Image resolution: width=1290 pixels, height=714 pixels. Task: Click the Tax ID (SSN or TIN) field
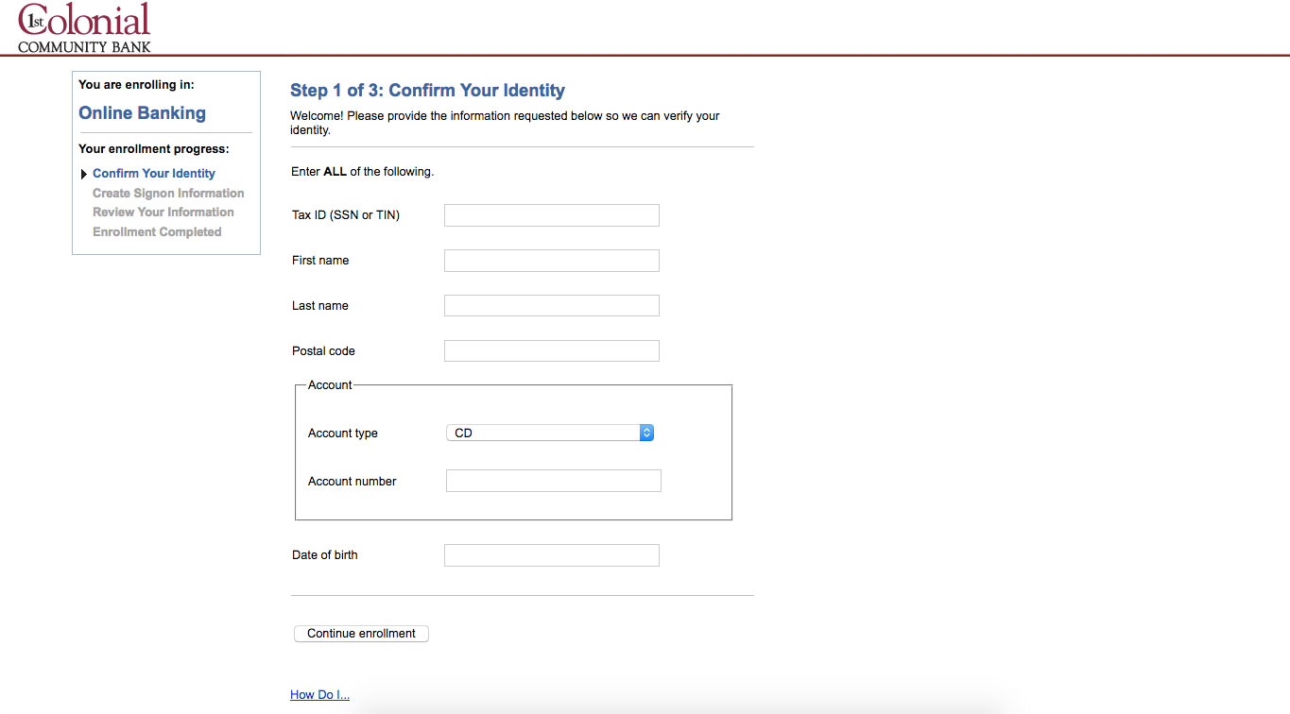point(552,215)
